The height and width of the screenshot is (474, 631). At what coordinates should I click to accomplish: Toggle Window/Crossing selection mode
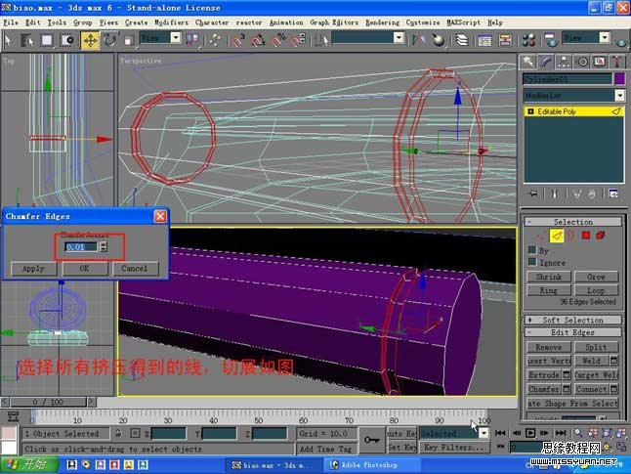pos(66,40)
